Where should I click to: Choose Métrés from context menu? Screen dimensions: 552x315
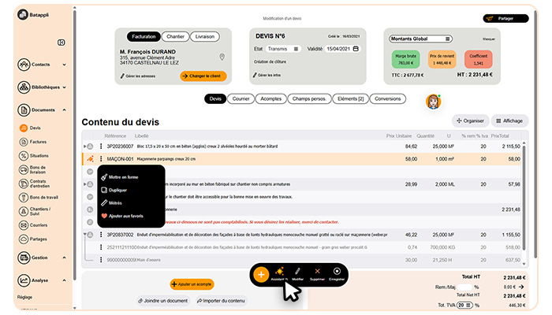[112, 203]
